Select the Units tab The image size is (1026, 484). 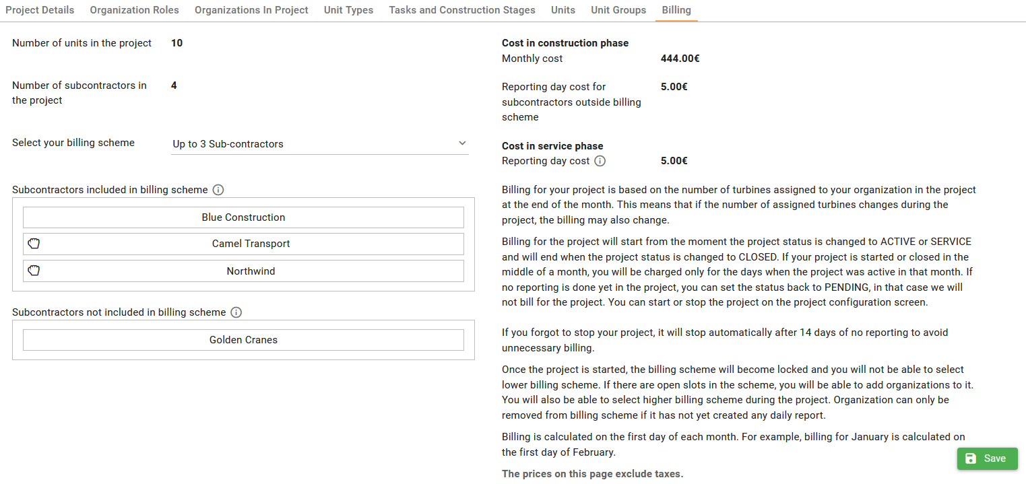[563, 10]
